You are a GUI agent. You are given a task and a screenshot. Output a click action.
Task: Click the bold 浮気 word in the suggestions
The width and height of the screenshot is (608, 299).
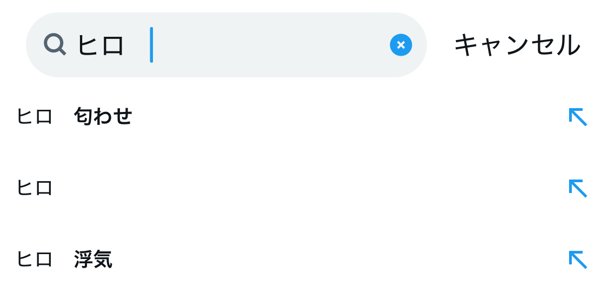(93, 260)
